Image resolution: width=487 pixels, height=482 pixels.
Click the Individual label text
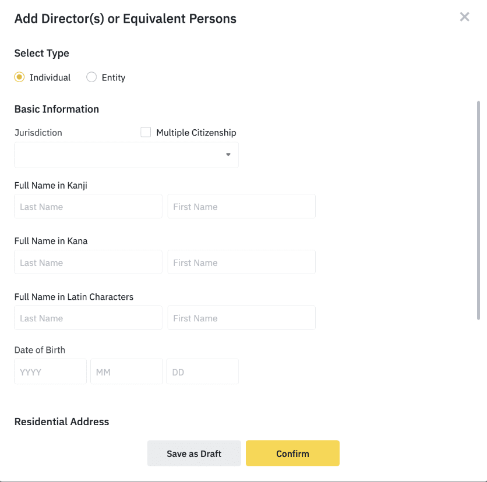[x=50, y=77]
